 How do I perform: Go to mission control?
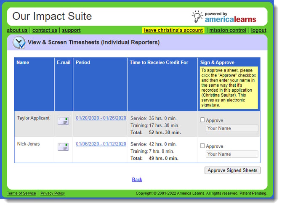tap(228, 30)
